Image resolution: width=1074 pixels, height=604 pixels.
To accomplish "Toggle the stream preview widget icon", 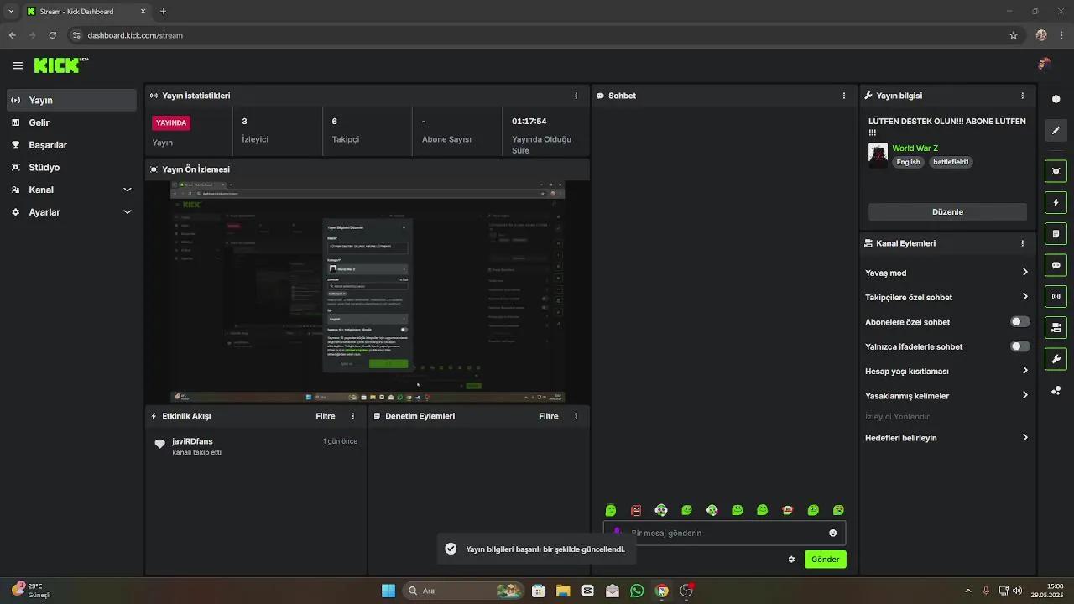I will click(x=1056, y=171).
